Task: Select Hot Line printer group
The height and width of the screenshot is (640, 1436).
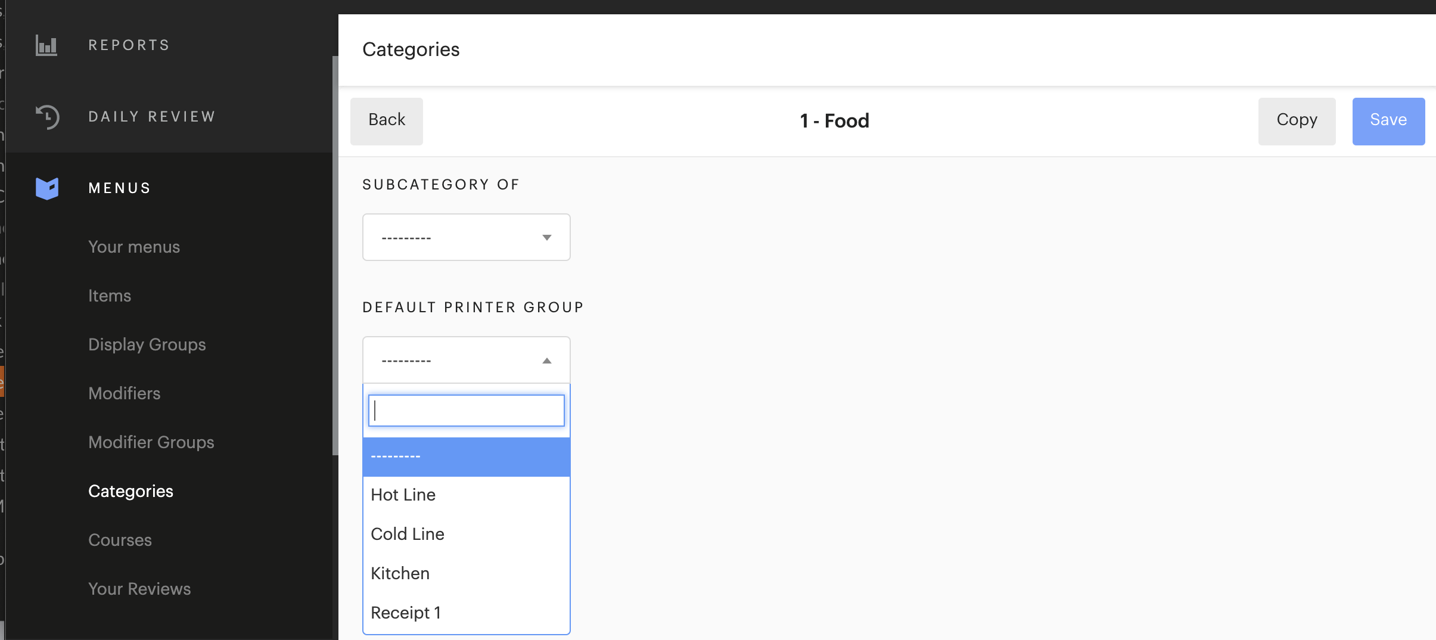Action: tap(403, 494)
